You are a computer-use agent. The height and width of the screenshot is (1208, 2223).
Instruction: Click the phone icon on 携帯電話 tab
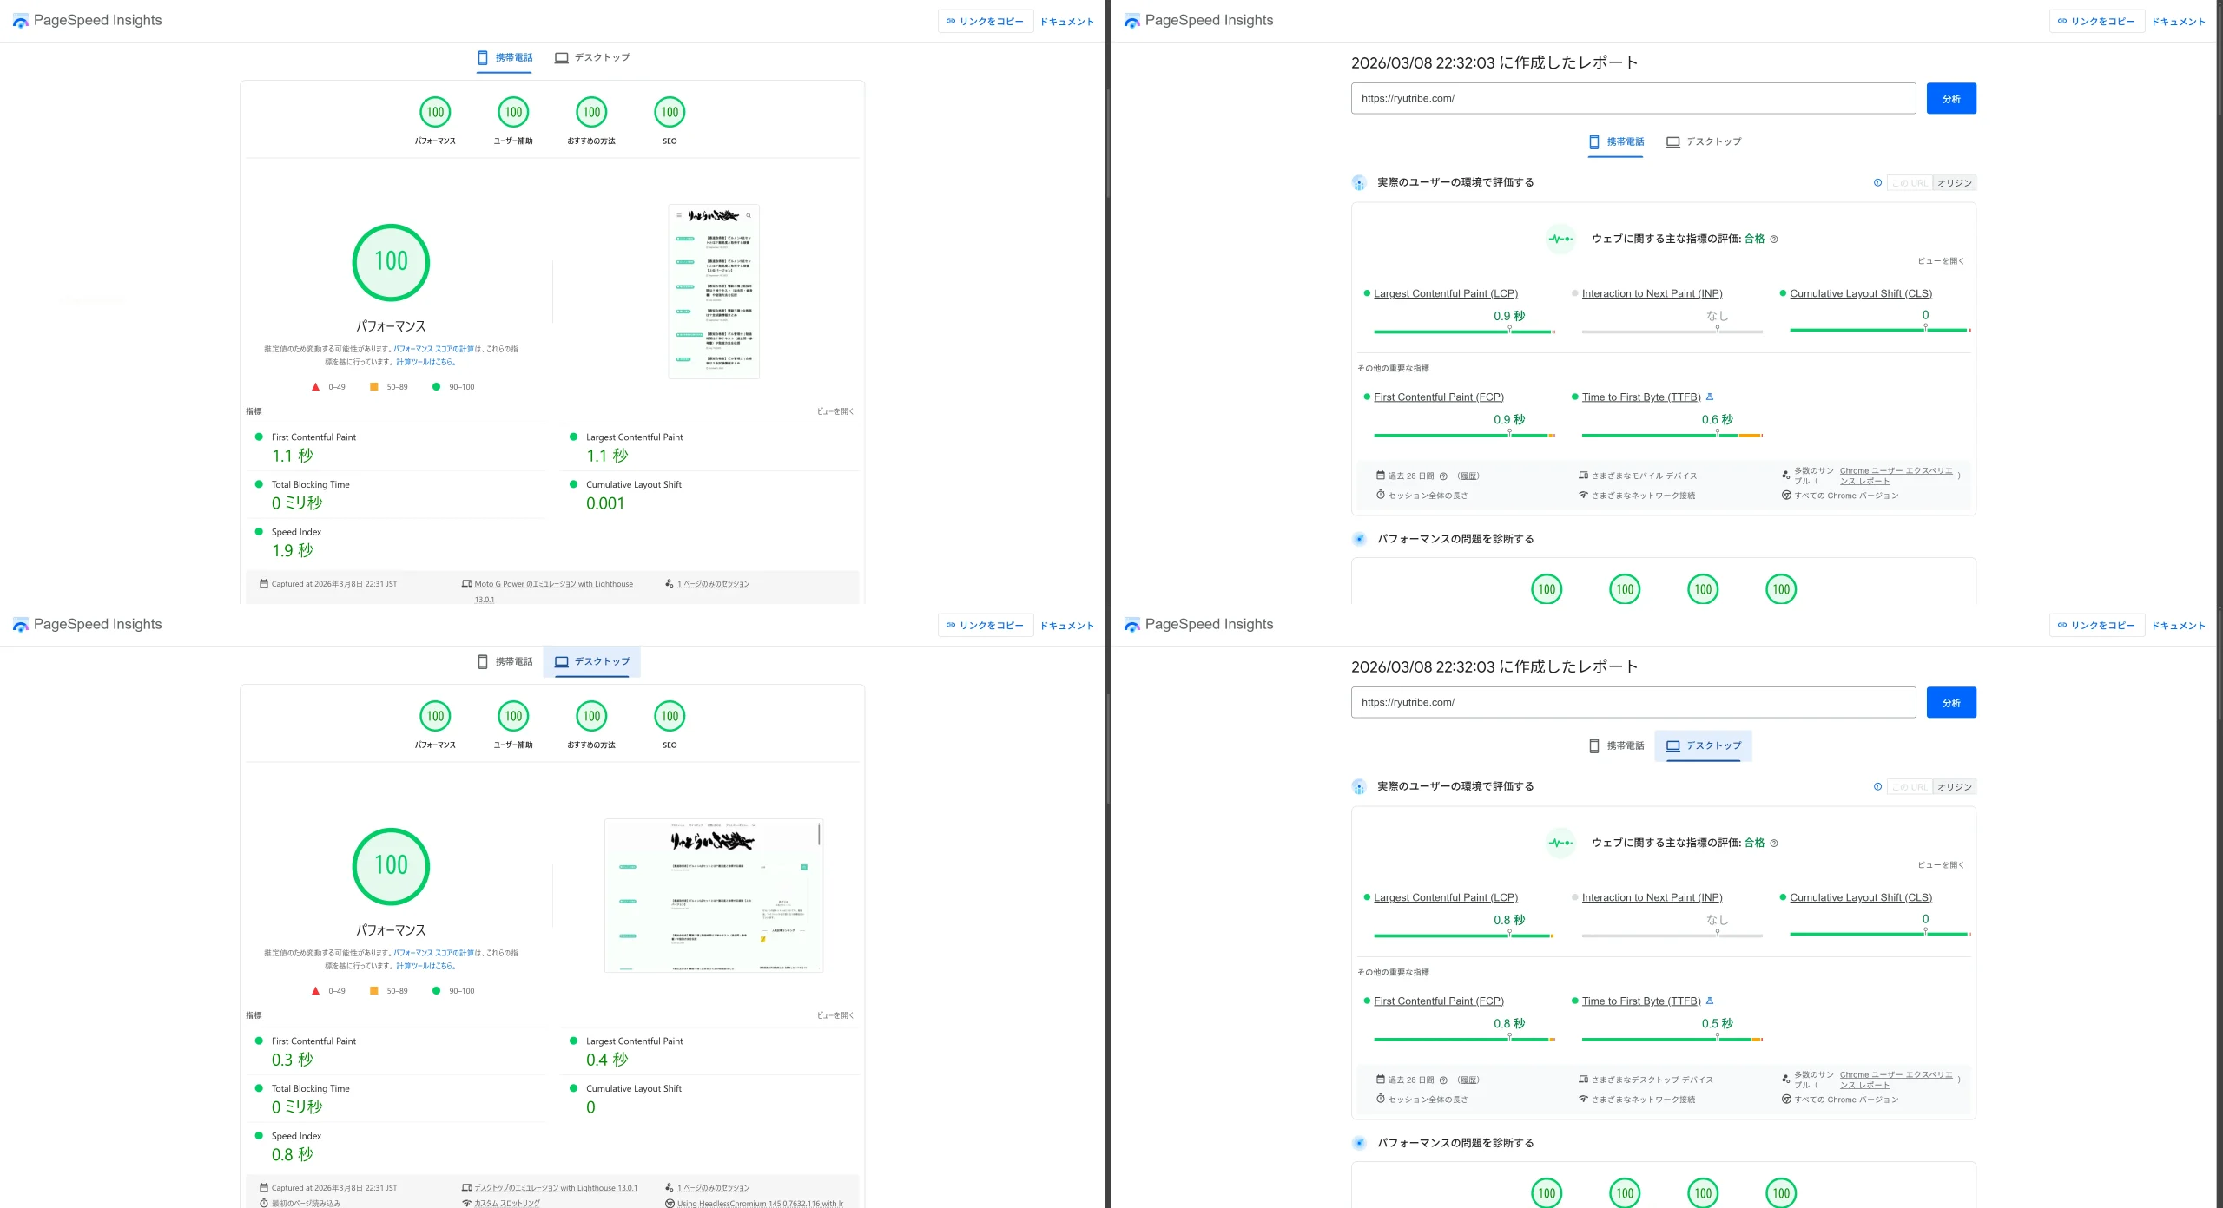coord(484,57)
